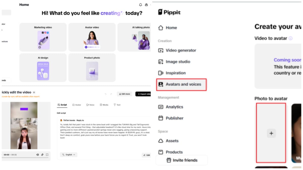Click the info icon beside Video to avatar
303x170 pixels.
click(291, 39)
